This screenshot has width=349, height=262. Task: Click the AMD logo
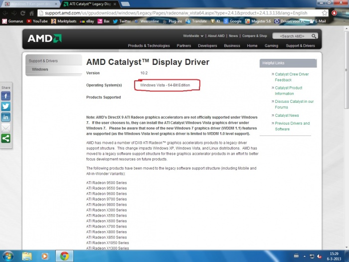pyautogui.click(x=44, y=38)
